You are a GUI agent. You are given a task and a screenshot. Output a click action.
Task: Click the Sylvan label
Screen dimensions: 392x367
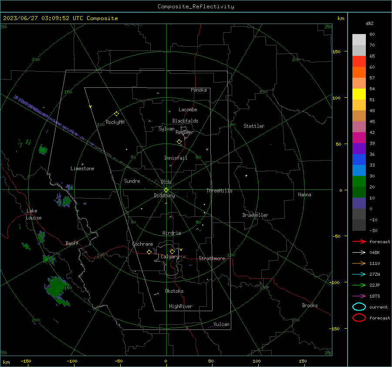pos(166,129)
